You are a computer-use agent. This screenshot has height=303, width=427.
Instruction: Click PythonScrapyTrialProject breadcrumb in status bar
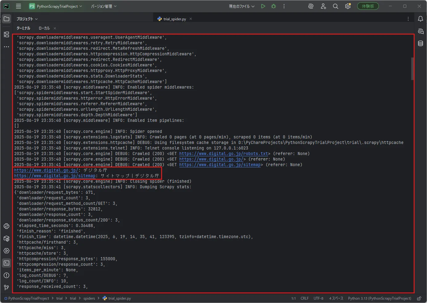27,298
